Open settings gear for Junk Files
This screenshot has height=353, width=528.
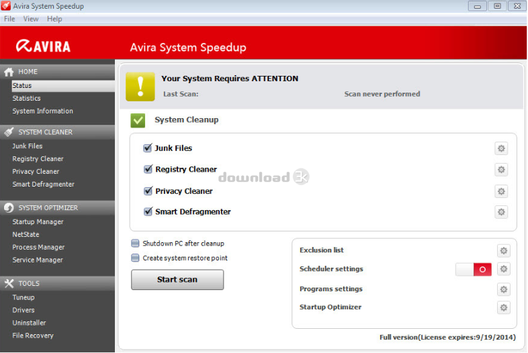tap(501, 148)
